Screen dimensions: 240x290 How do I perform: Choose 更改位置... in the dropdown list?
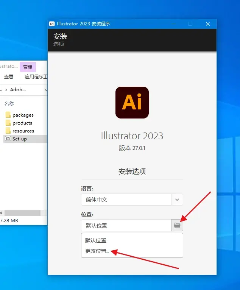(132, 251)
